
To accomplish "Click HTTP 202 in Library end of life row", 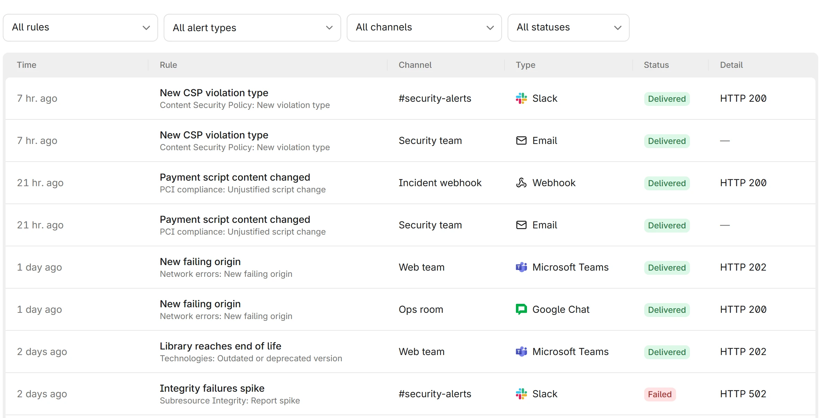I will tap(743, 352).
